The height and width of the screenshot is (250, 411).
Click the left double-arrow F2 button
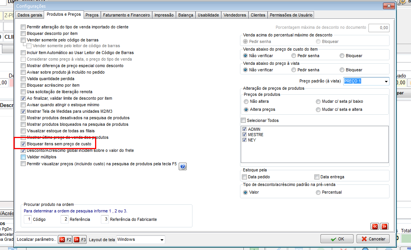(65, 240)
